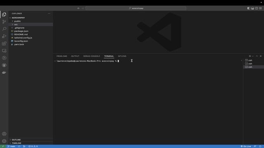Screen dimensions: 264x148
Task: Open the Source Control view
Action: (4, 22)
